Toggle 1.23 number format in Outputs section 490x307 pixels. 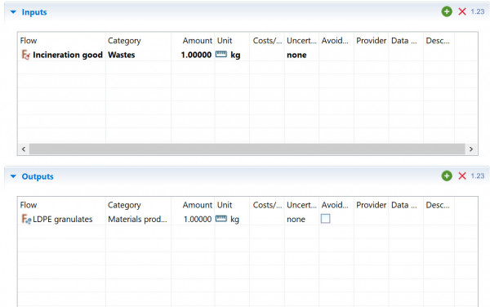[477, 176]
